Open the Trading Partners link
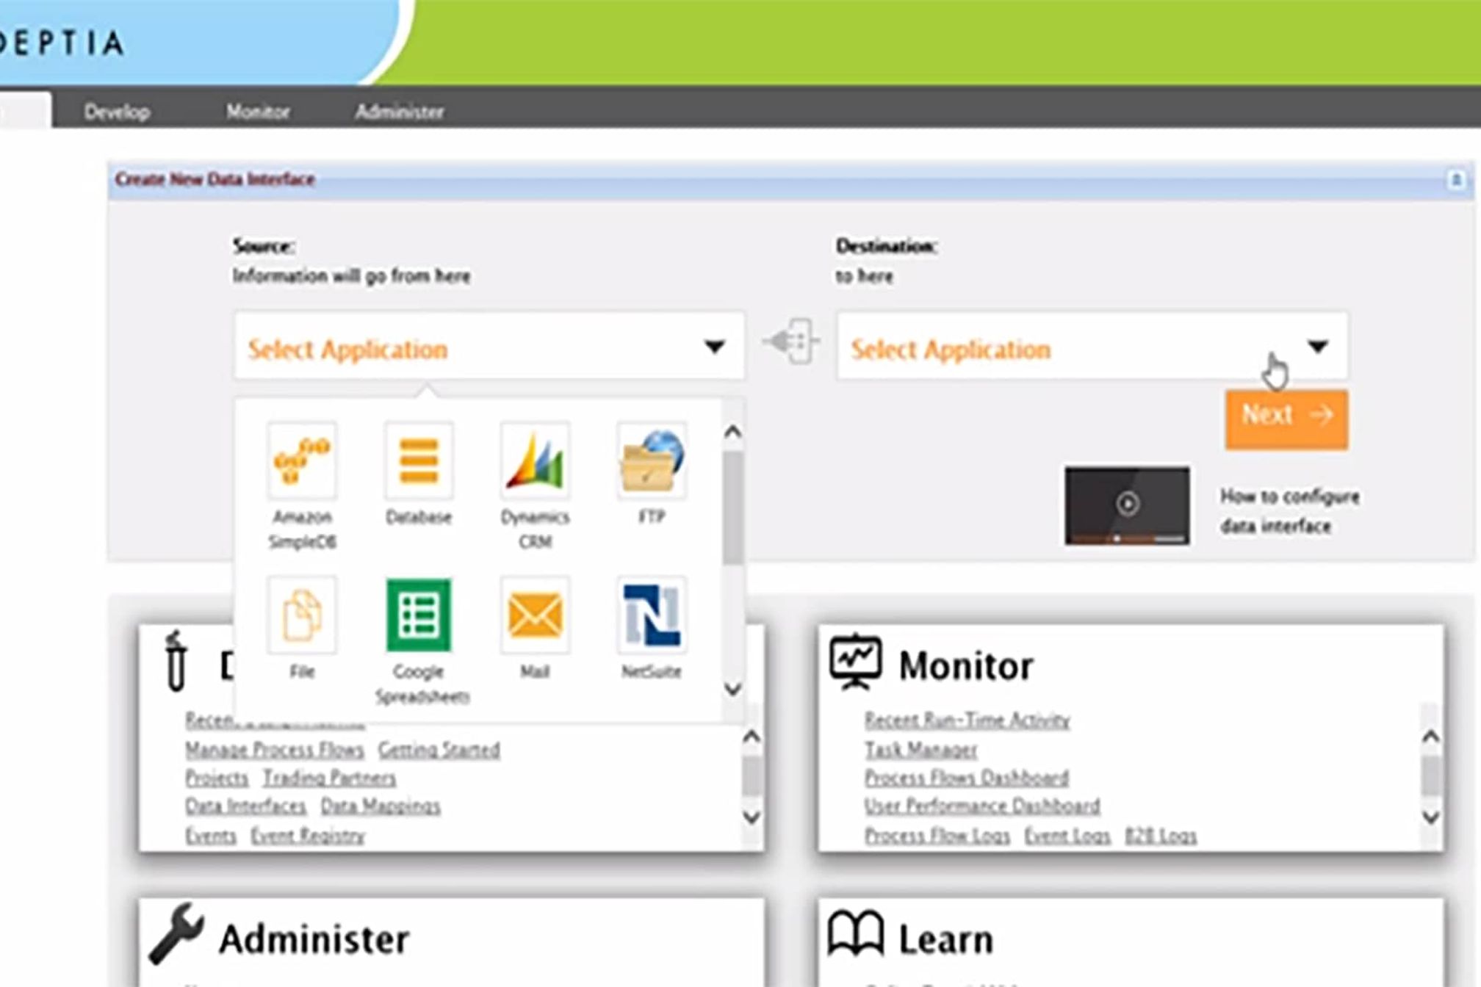1481x987 pixels. pyautogui.click(x=330, y=778)
